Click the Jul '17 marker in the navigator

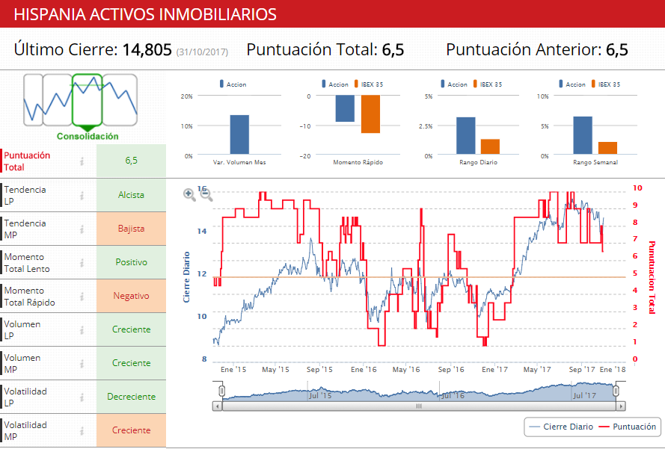pyautogui.click(x=584, y=396)
